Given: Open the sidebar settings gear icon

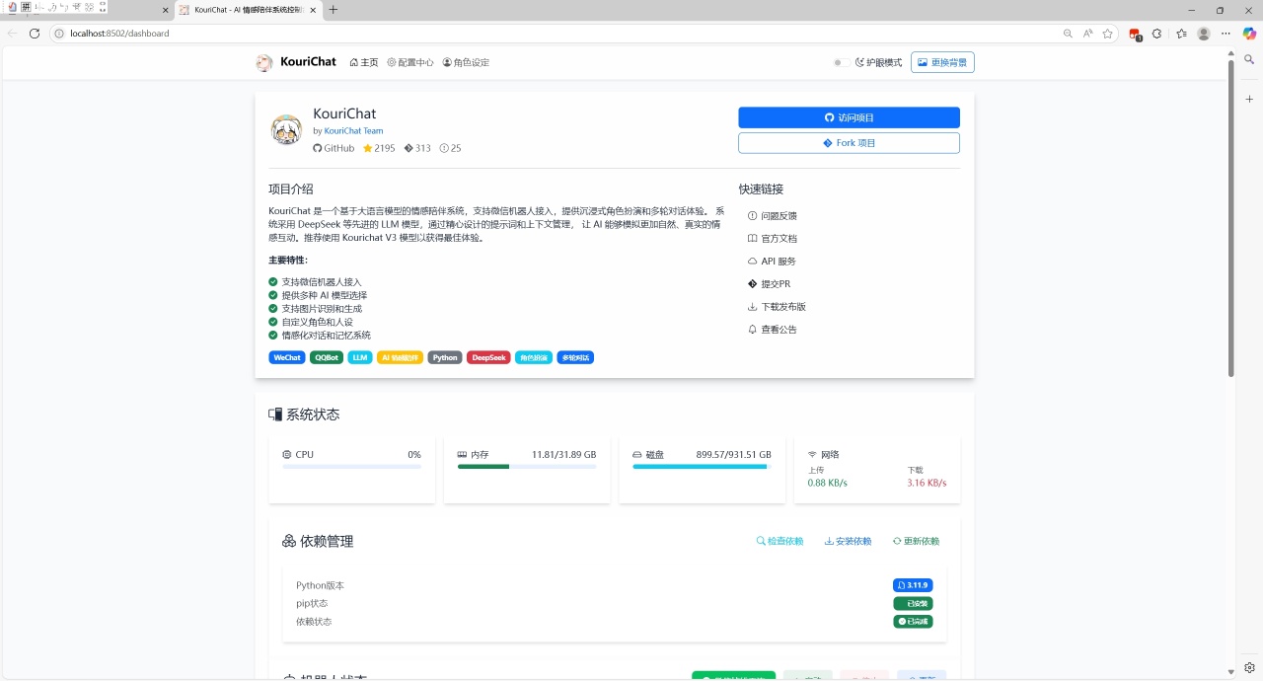Looking at the screenshot, I should [x=1249, y=667].
